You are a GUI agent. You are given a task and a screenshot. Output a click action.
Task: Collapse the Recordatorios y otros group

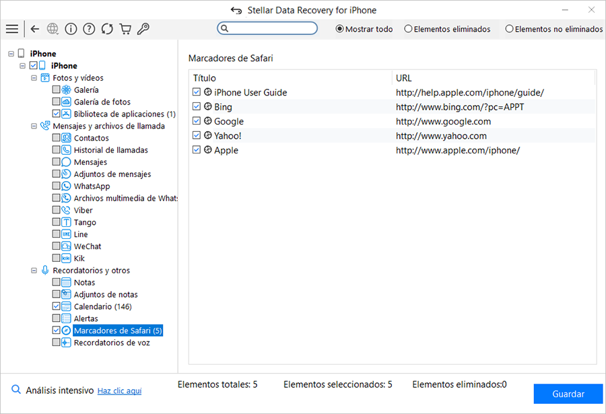coord(34,270)
